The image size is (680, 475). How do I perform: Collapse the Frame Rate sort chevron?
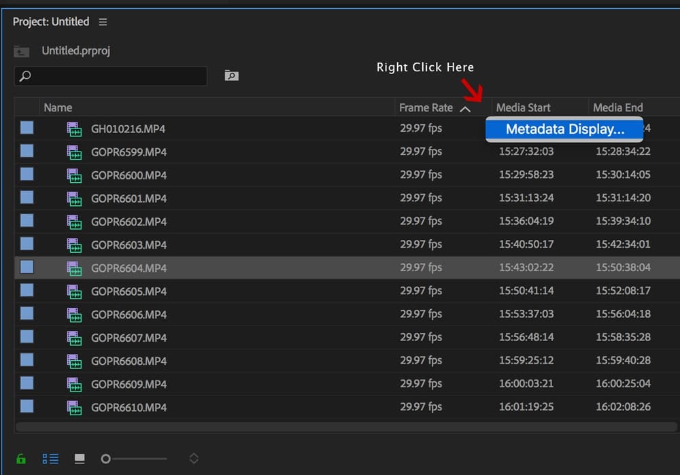(466, 107)
